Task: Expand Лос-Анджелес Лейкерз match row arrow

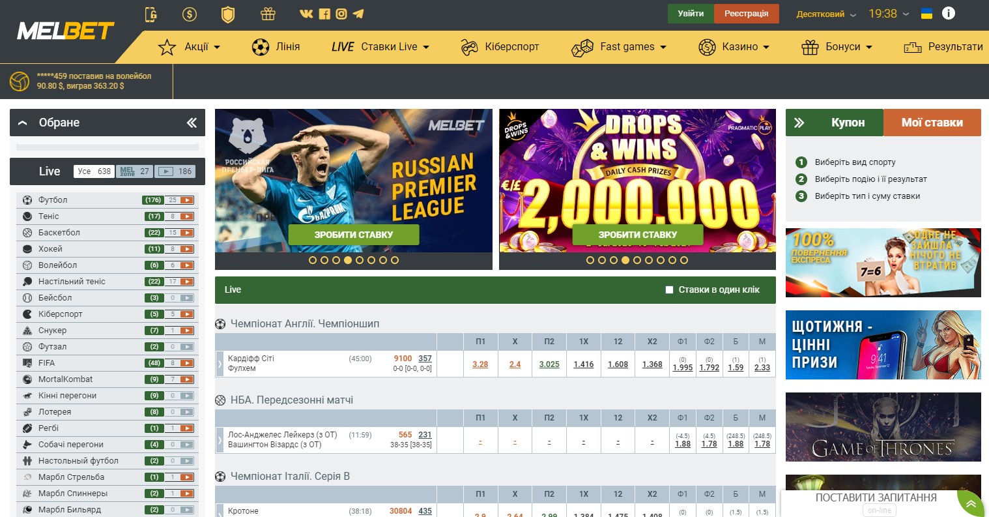Action: tap(220, 440)
